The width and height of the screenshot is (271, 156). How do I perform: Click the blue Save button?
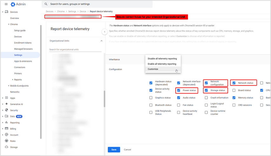114,149
